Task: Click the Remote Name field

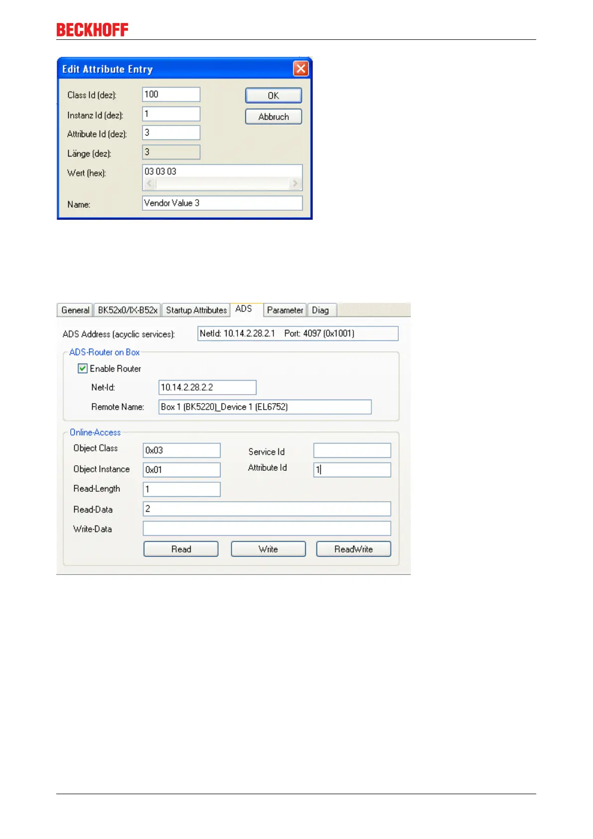Action: click(x=265, y=407)
